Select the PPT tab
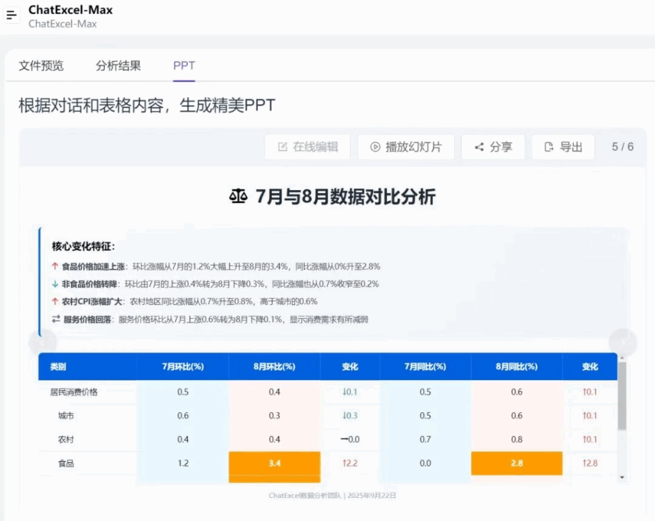Viewport: 655px width, 521px height. click(184, 65)
